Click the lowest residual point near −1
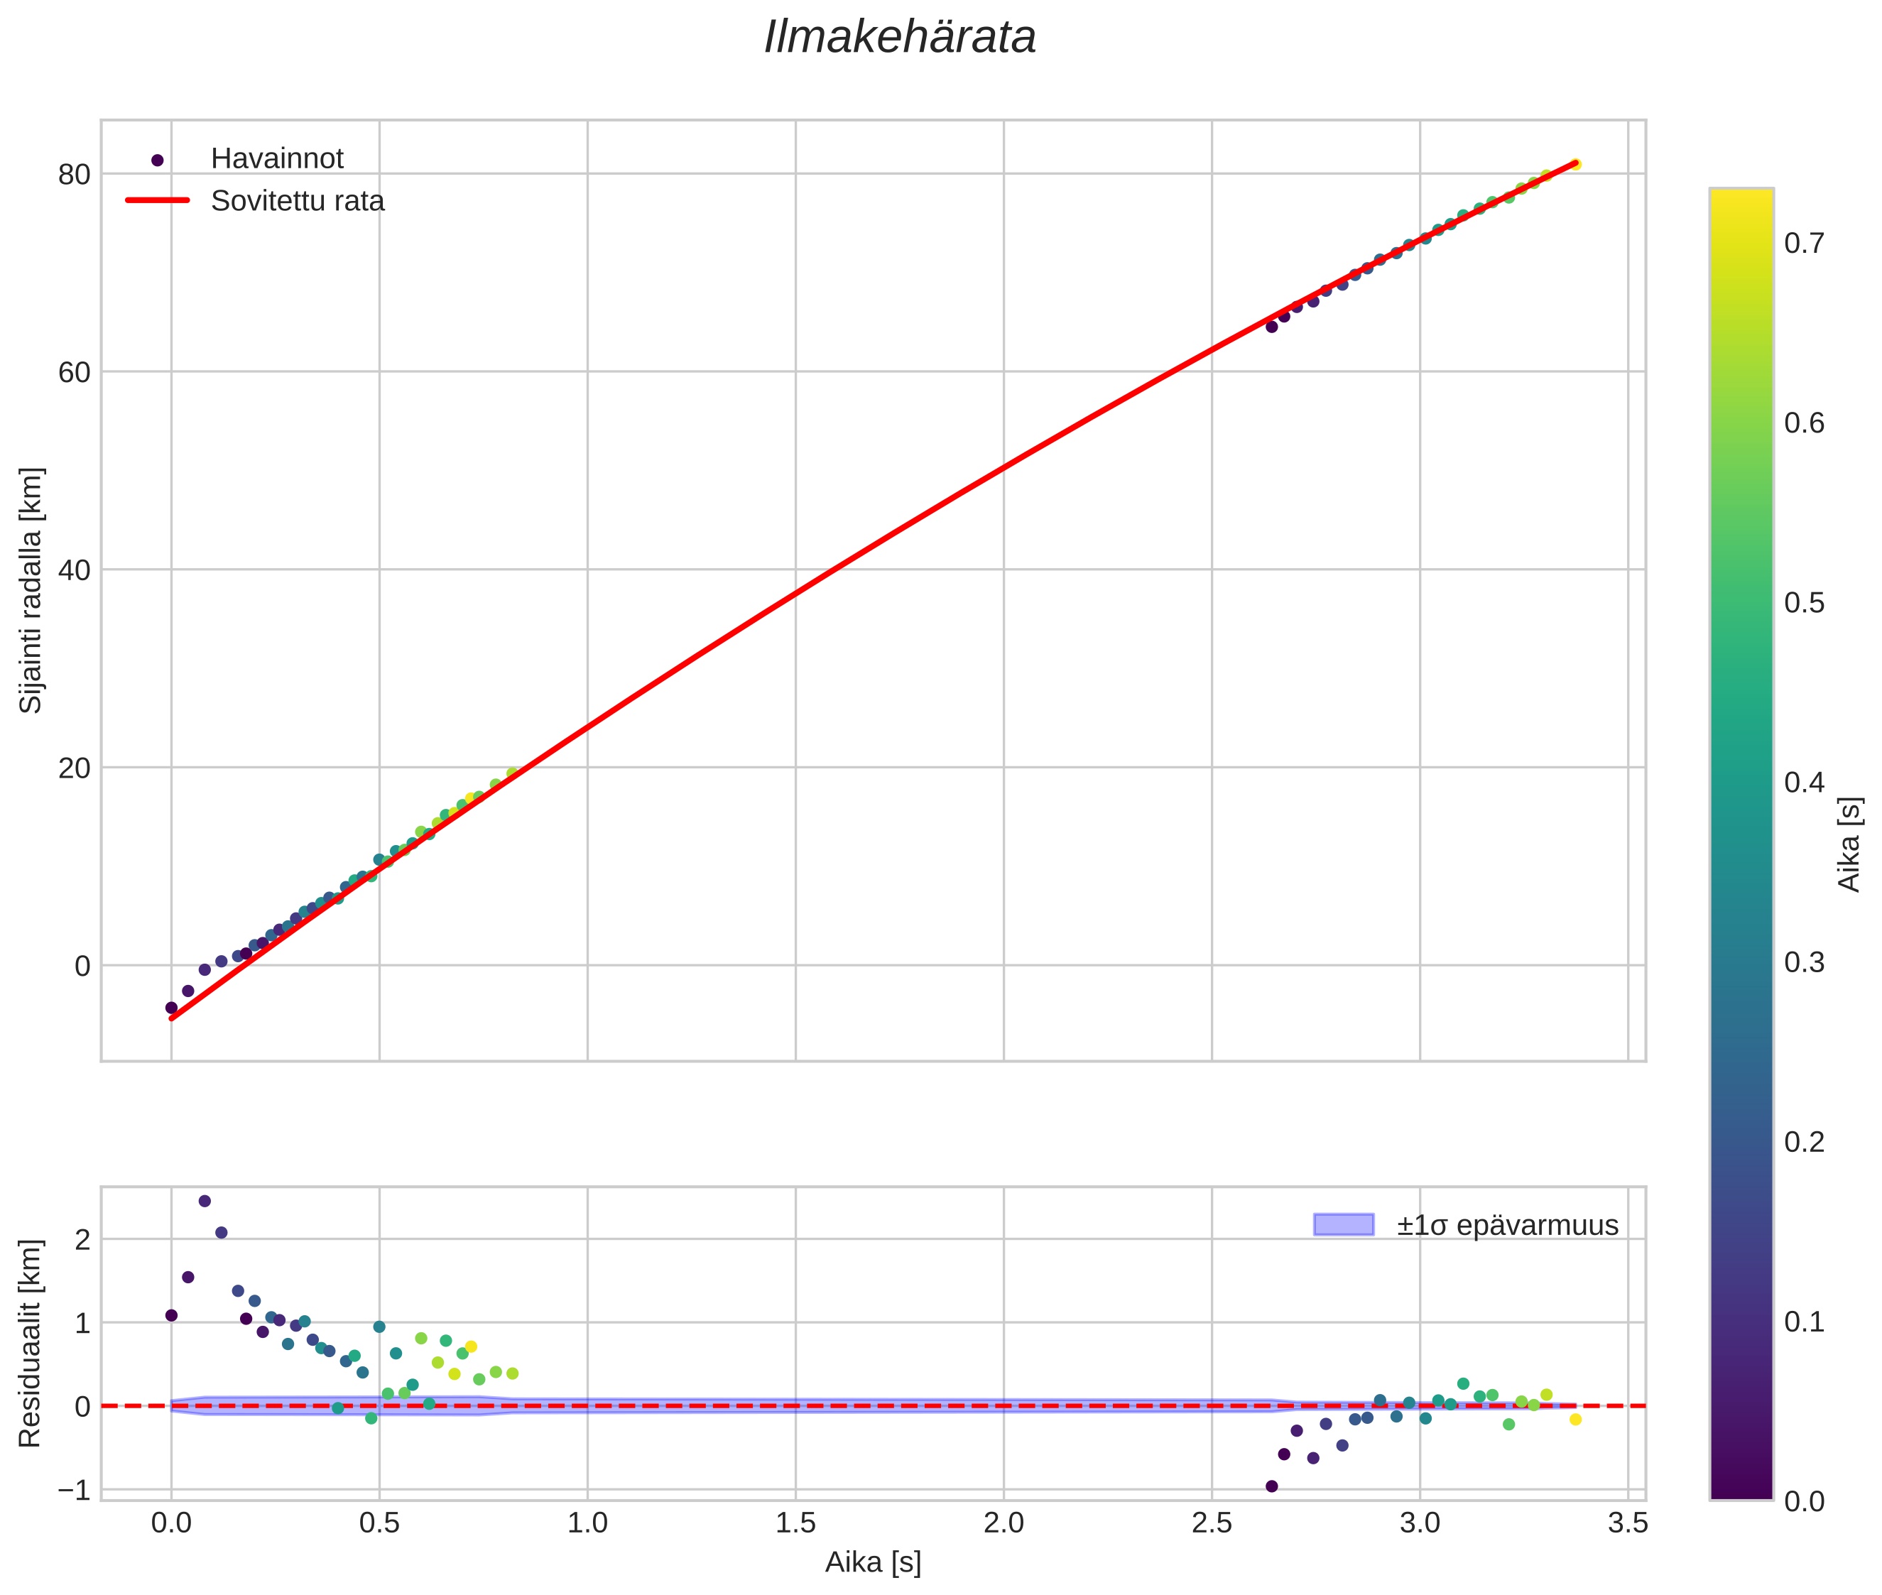Viewport: 1882px width, 1595px height. pyautogui.click(x=1271, y=1486)
